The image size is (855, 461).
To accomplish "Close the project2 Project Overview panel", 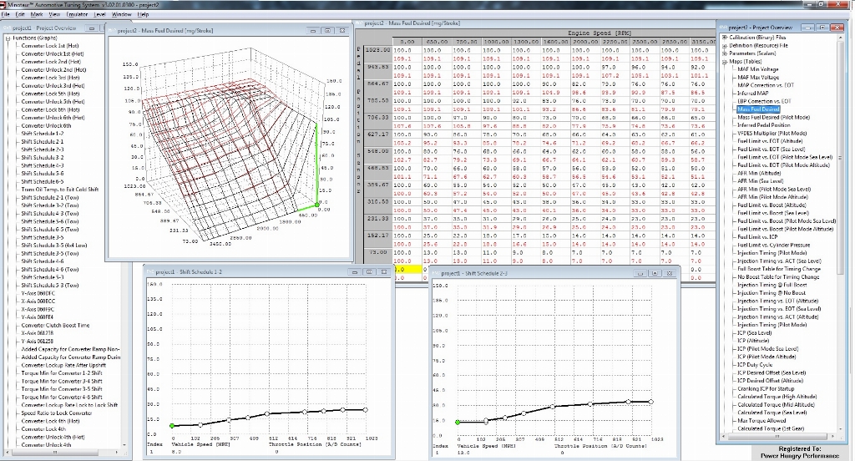I will coord(837,28).
